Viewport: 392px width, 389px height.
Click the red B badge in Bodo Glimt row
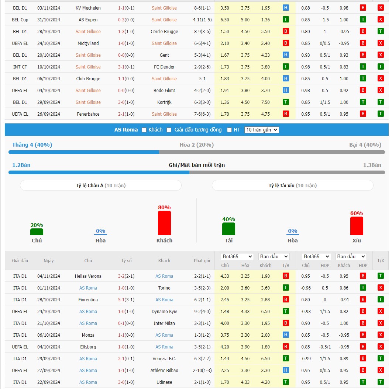point(363,90)
